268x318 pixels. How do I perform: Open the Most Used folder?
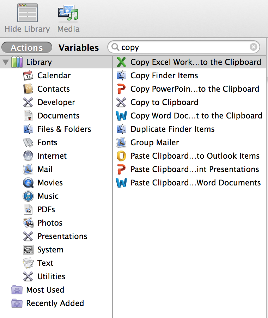click(x=45, y=290)
